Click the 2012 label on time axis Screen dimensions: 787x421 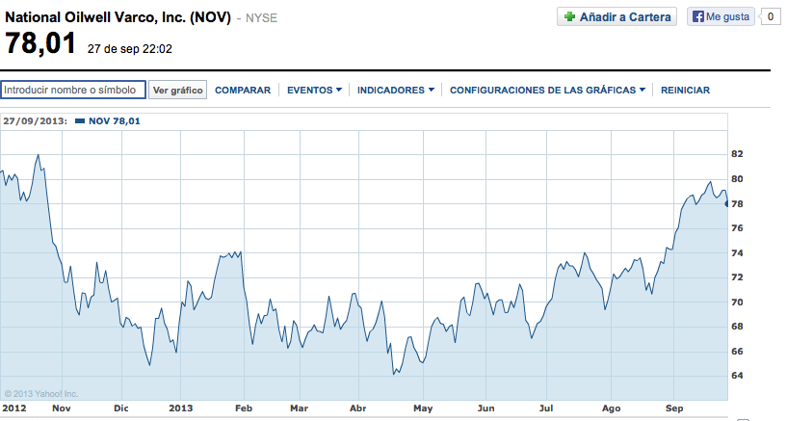14,408
